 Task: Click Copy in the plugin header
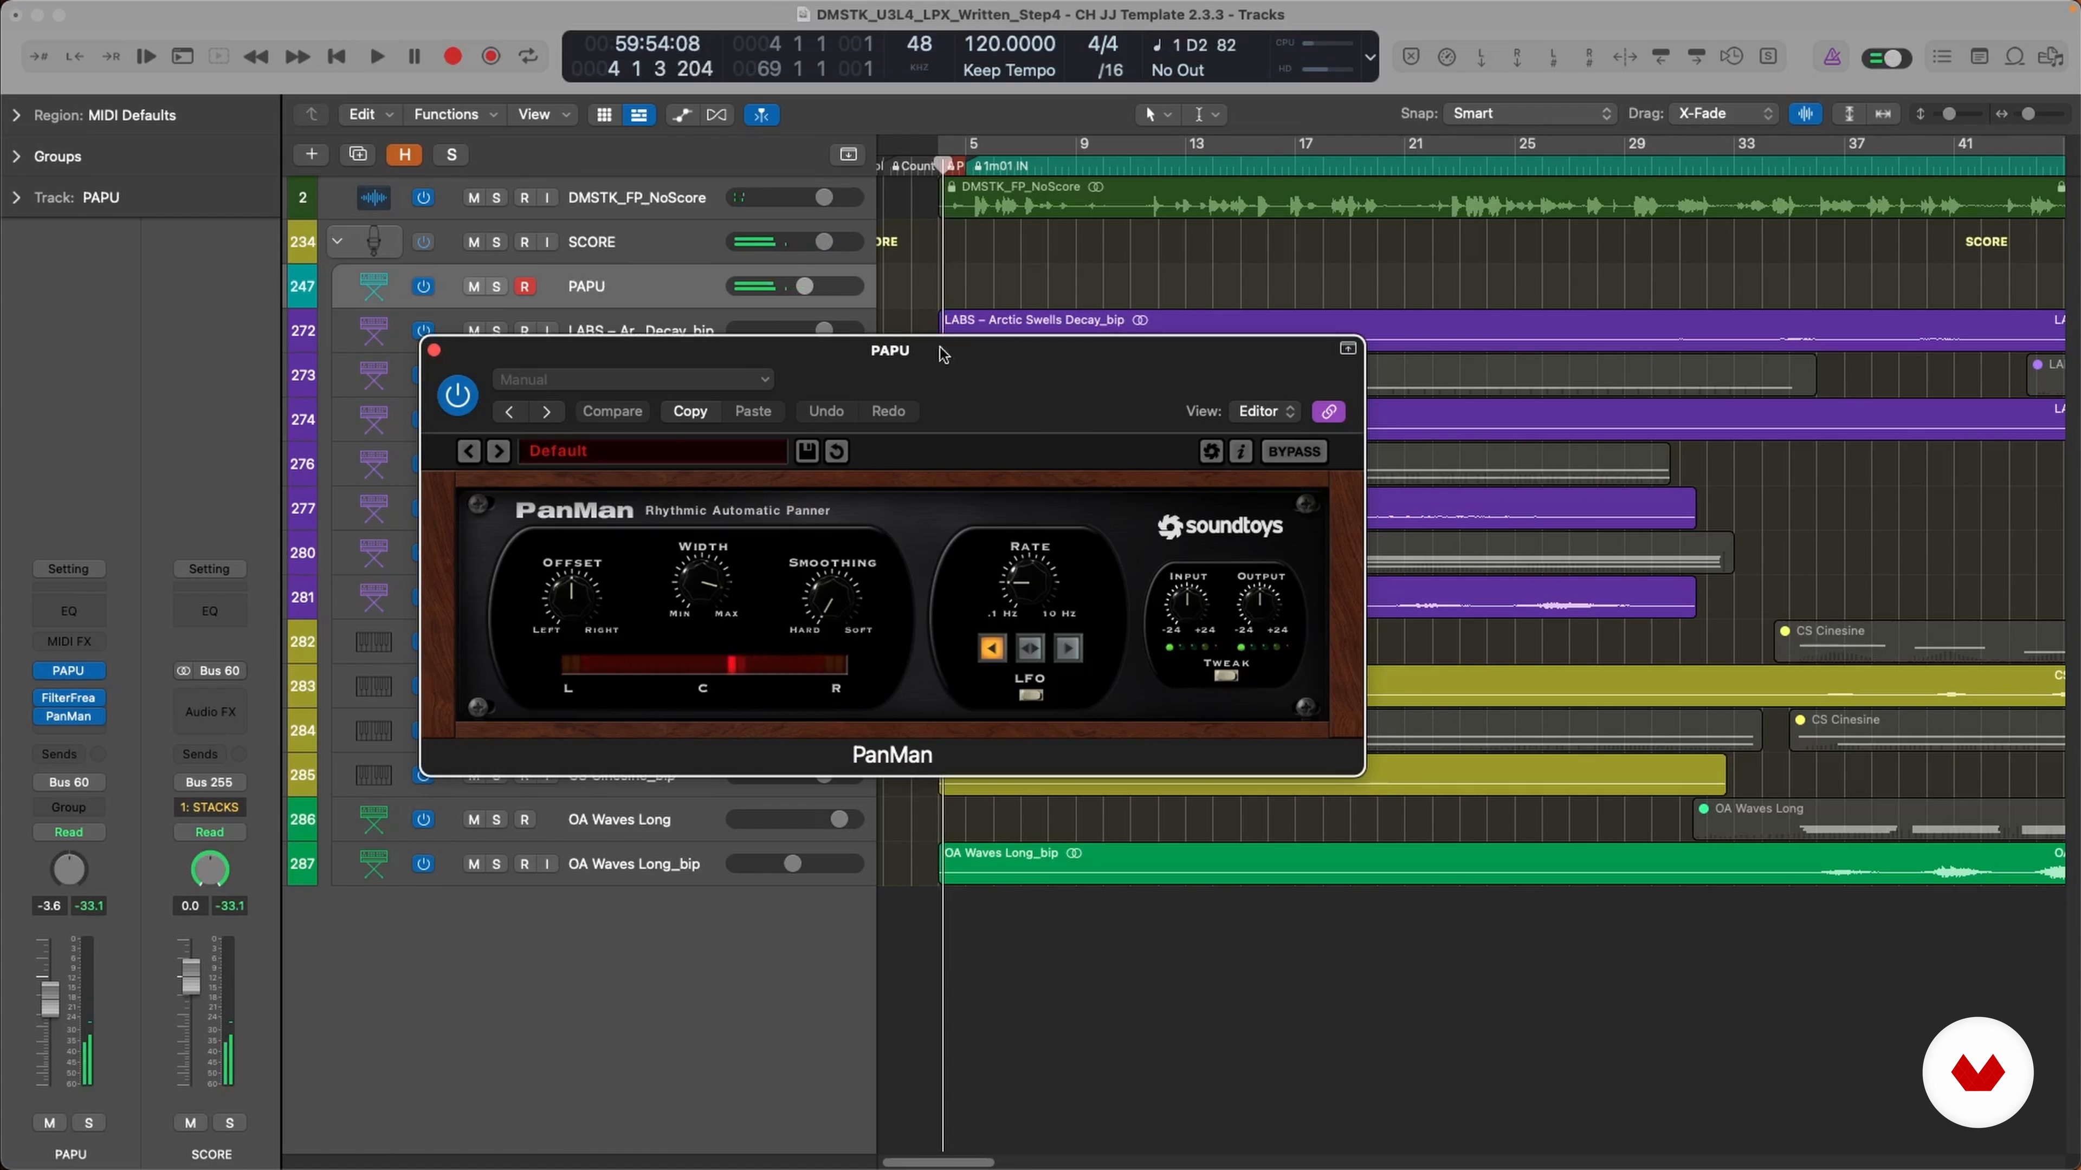point(690,412)
